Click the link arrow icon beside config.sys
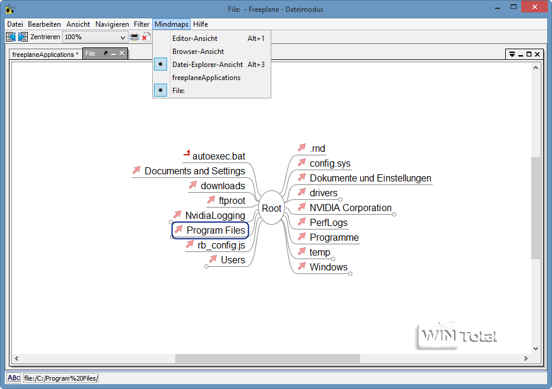 [x=301, y=162]
